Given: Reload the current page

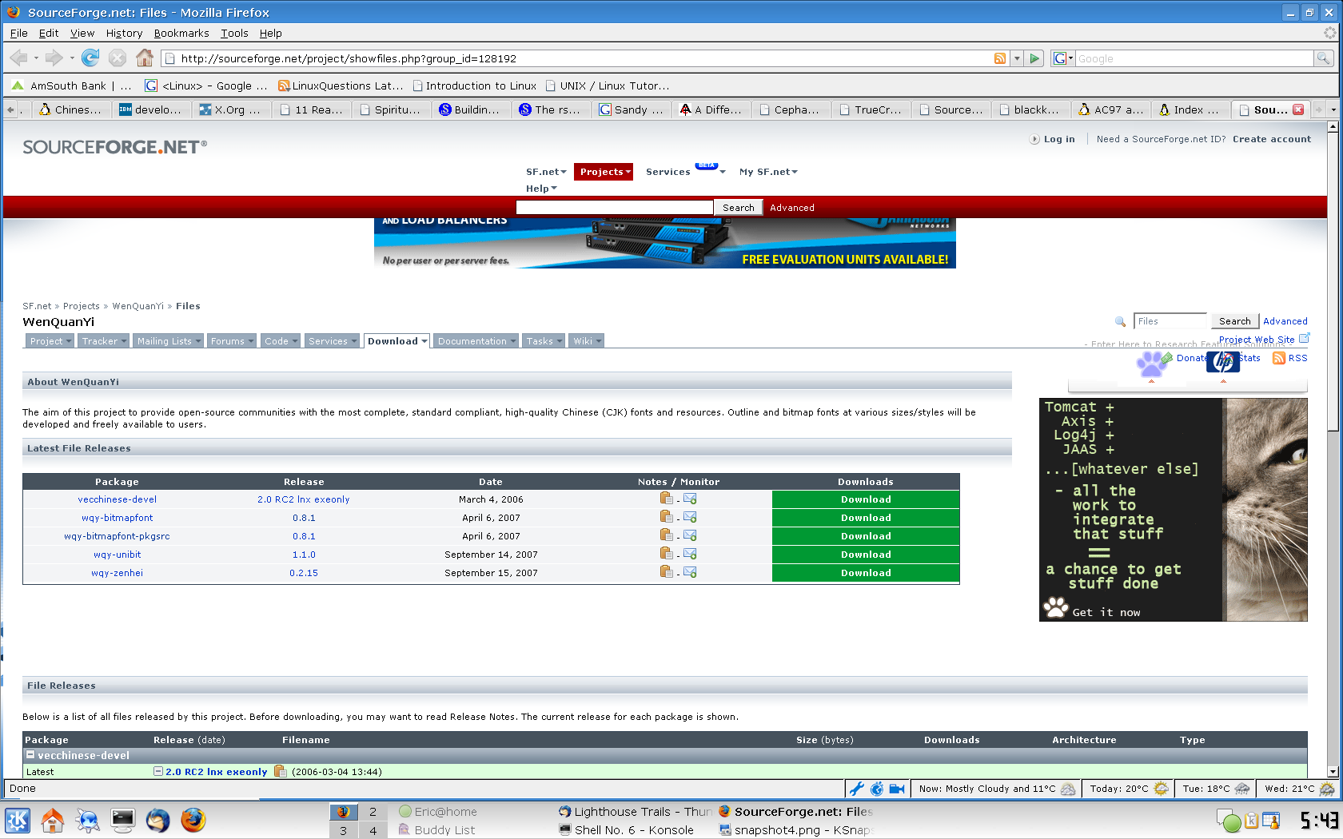Looking at the screenshot, I should (x=90, y=58).
